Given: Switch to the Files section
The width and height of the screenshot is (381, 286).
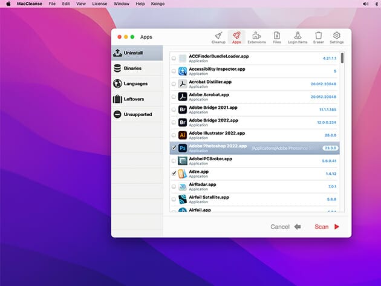Looking at the screenshot, I should (x=276, y=37).
